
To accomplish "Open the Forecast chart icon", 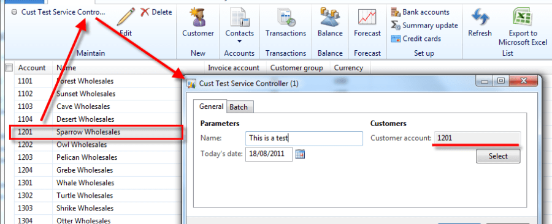I will [x=367, y=17].
